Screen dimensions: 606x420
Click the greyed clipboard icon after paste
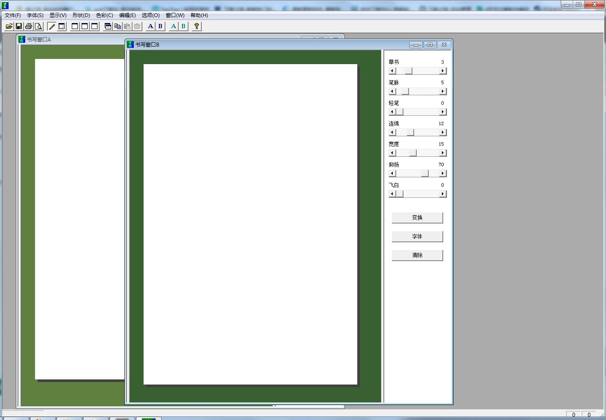pyautogui.click(x=137, y=26)
